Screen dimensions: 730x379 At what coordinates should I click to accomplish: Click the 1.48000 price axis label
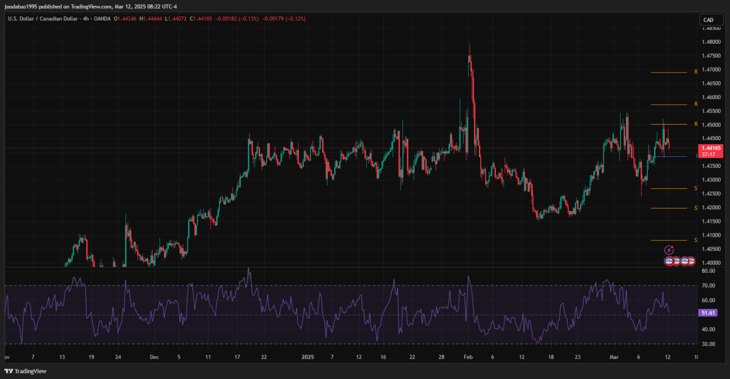(x=711, y=42)
